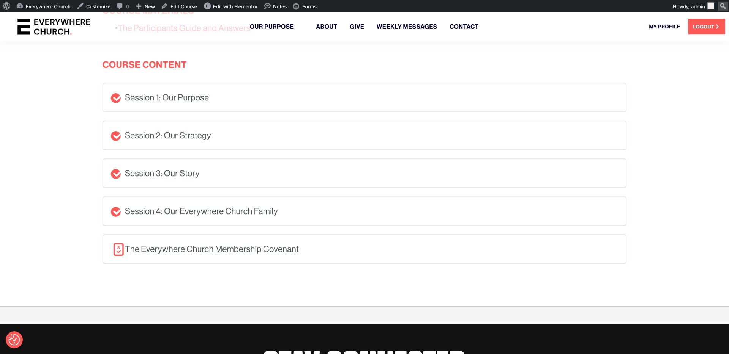Image resolution: width=729 pixels, height=354 pixels.
Task: Open the New content menu
Action: click(145, 6)
